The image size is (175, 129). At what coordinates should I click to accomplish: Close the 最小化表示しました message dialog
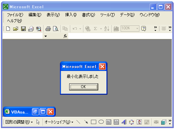[102, 67]
